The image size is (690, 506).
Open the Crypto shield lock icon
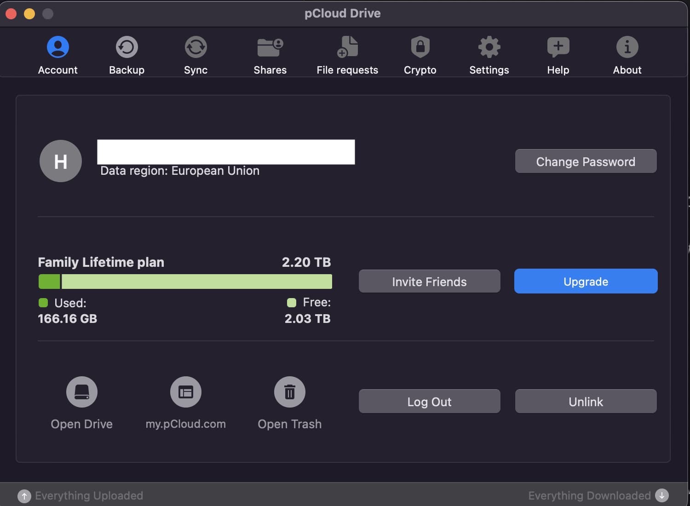click(x=420, y=47)
